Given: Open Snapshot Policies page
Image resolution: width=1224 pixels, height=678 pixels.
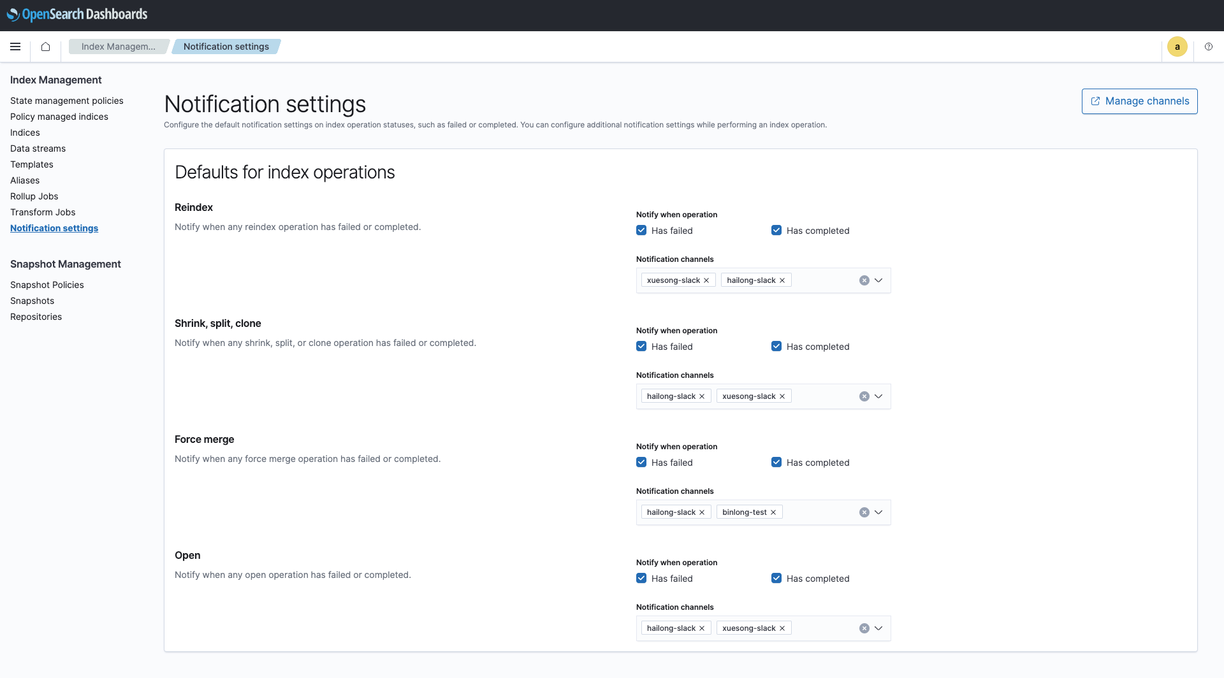Looking at the screenshot, I should click(x=47, y=285).
